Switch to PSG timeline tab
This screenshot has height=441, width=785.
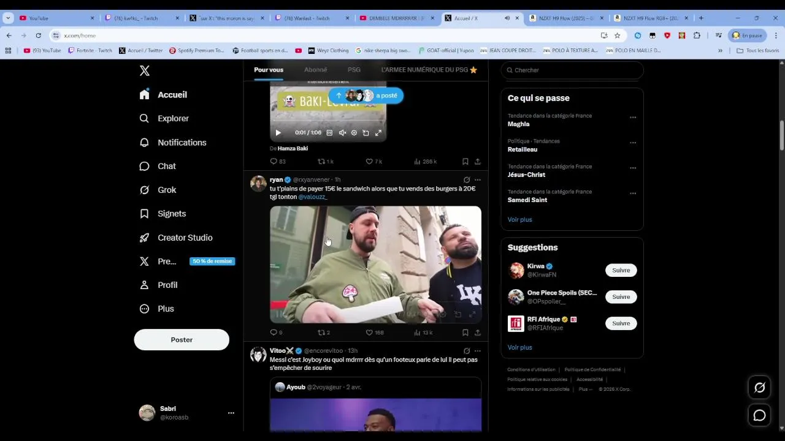(x=354, y=70)
